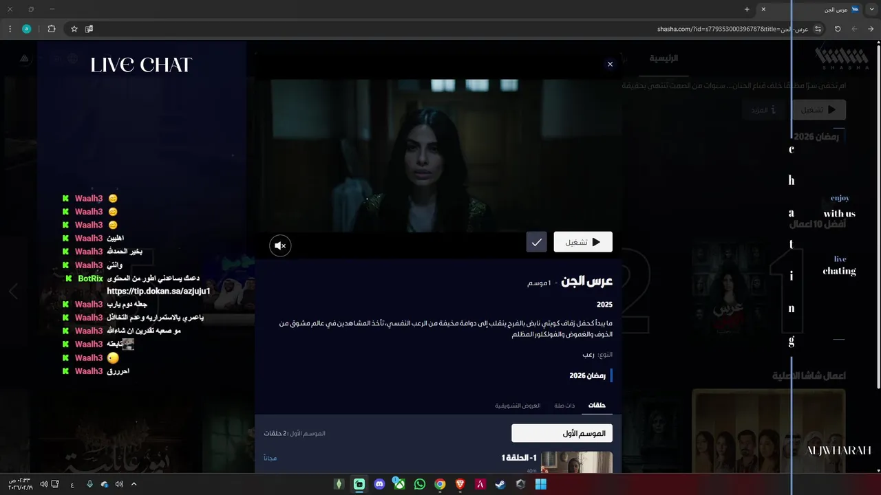The height and width of the screenshot is (495, 881).
Task: Click the Shasha logo
Action: click(x=842, y=58)
